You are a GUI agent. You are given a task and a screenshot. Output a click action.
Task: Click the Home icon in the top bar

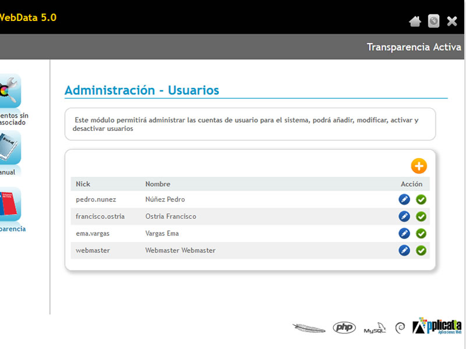(415, 21)
